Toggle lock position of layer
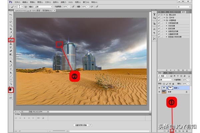This screenshot has height=133, width=200. (170, 84)
